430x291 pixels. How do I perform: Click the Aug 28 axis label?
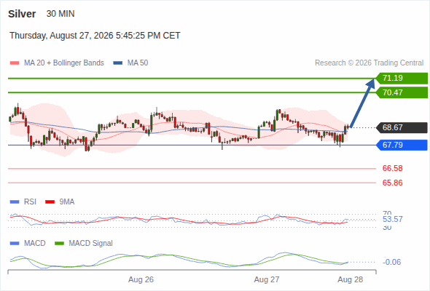tap(351, 279)
